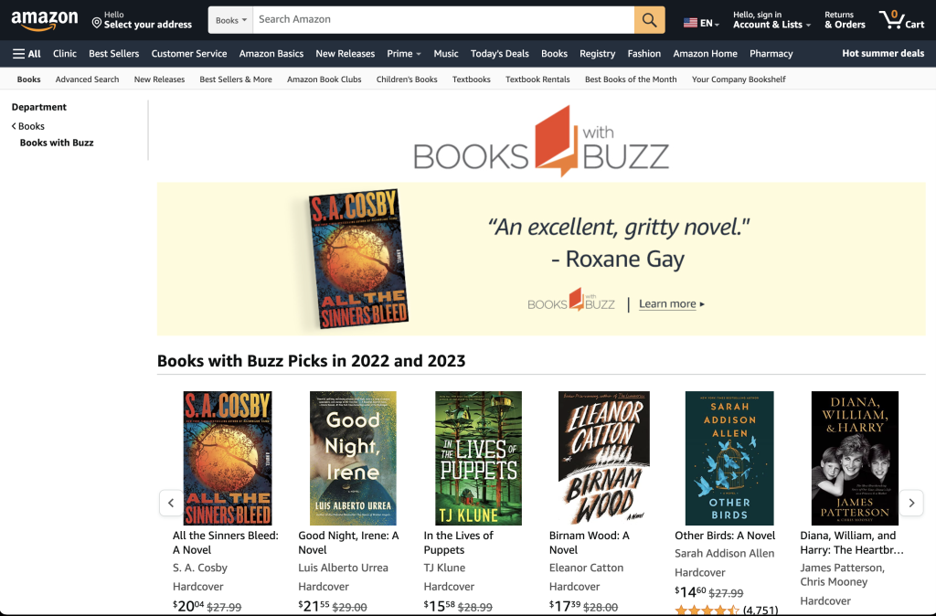Click the orange search magnifier button

tap(650, 20)
